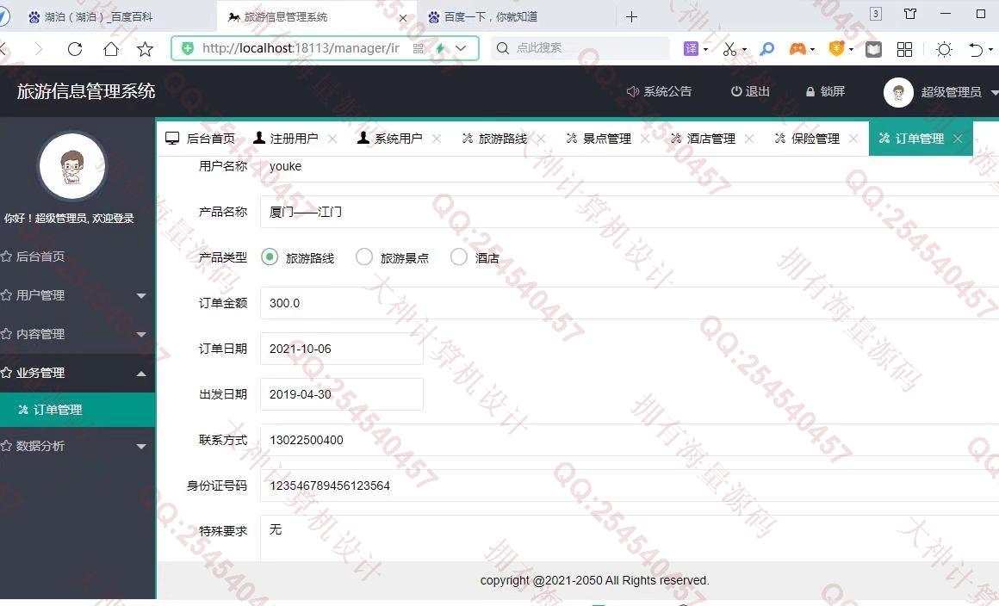Open a new browser tab with plus
This screenshot has width=999, height=606.
631,17
